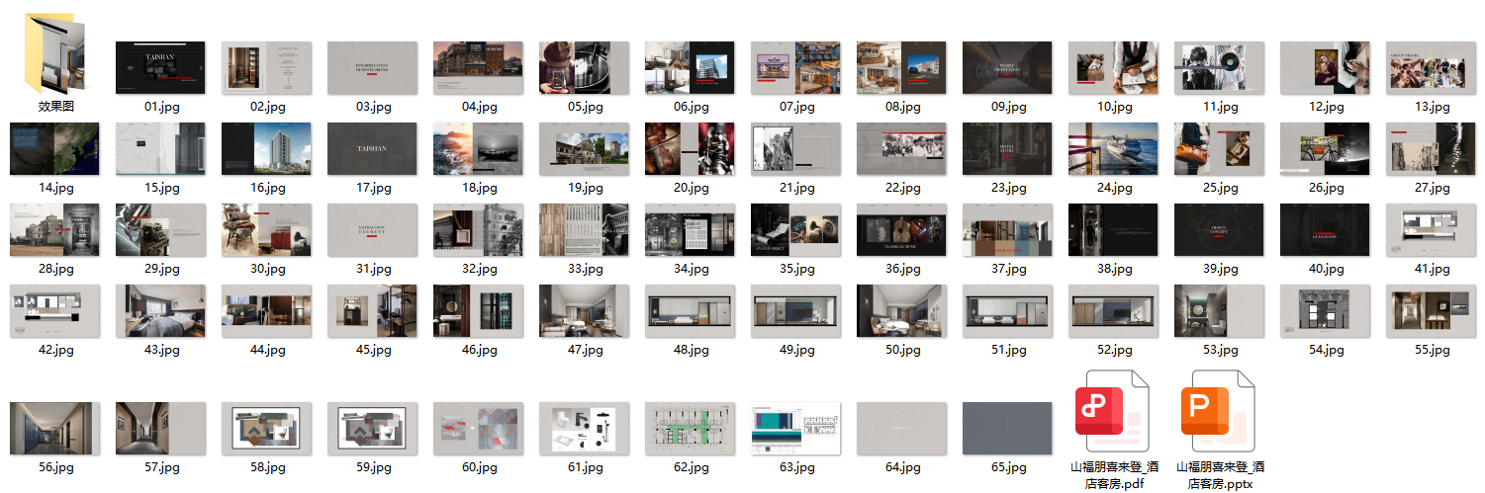Open the 65.jpg dark gray thumbnail

click(1007, 428)
